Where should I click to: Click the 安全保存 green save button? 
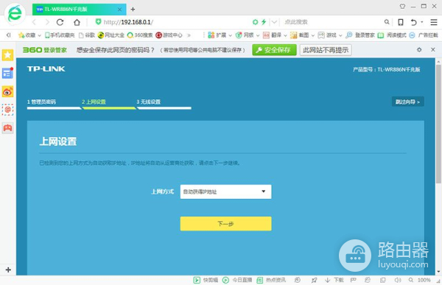click(274, 50)
